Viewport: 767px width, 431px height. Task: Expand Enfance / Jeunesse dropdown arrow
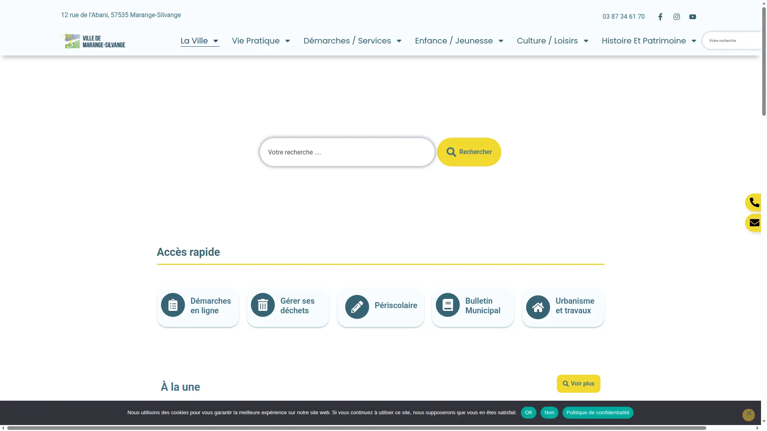click(501, 41)
